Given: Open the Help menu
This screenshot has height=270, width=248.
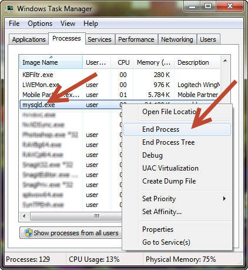Looking at the screenshot, I should click(91, 24).
